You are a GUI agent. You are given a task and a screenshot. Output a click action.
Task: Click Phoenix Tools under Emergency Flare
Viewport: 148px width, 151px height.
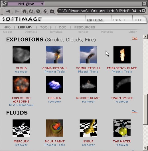[x=122, y=72]
